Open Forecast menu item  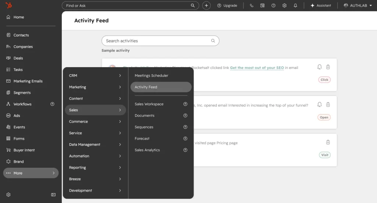[x=161, y=138]
